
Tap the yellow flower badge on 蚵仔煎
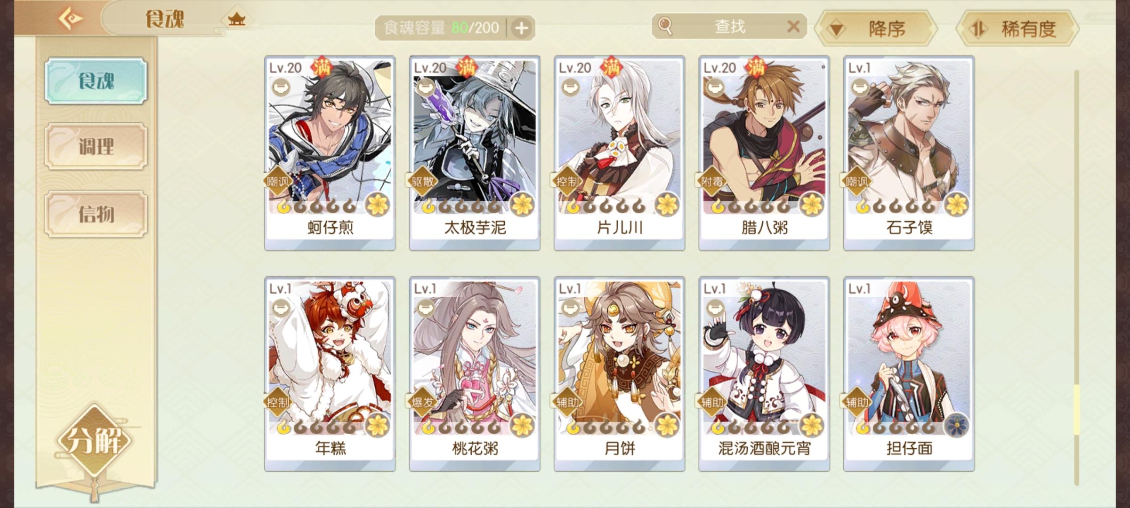(378, 205)
